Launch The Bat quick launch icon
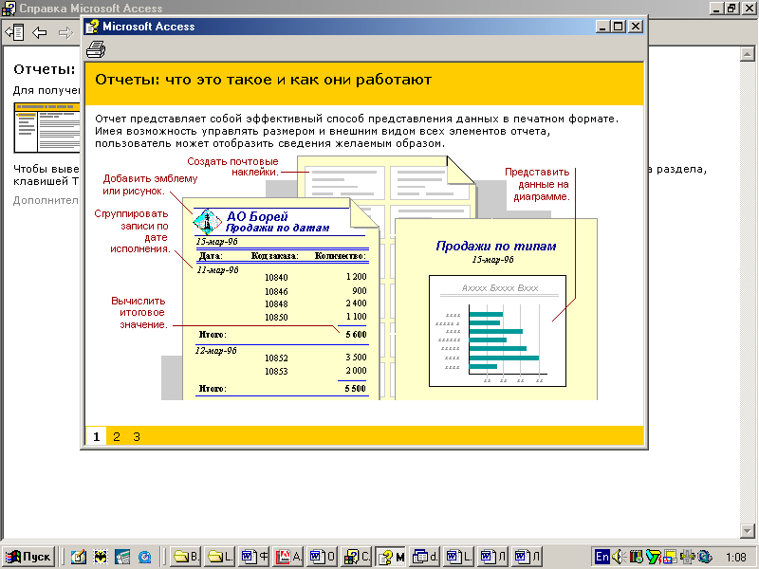Viewport: 759px width, 569px height. pos(101,557)
